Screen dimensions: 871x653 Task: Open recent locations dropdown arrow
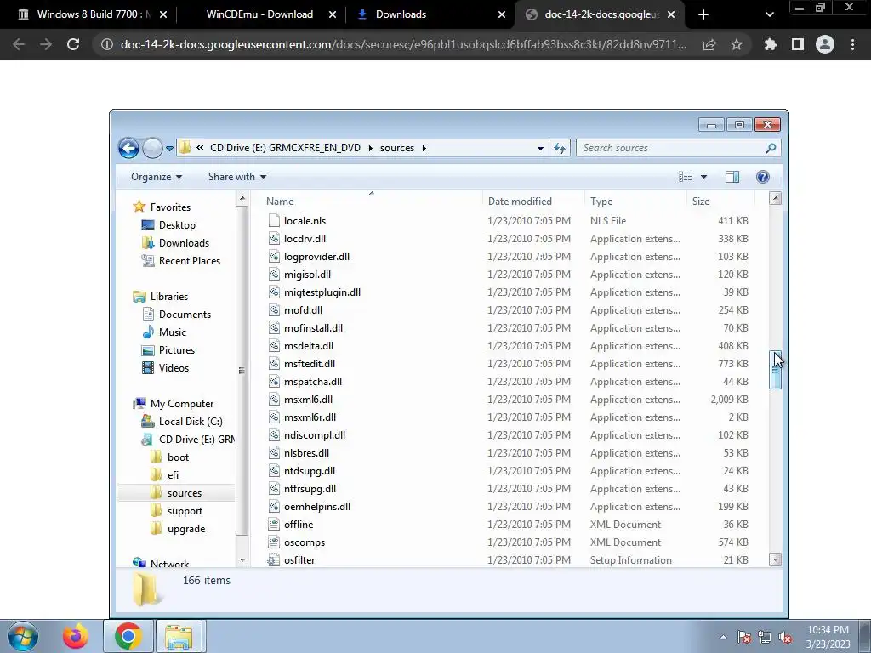coord(169,149)
